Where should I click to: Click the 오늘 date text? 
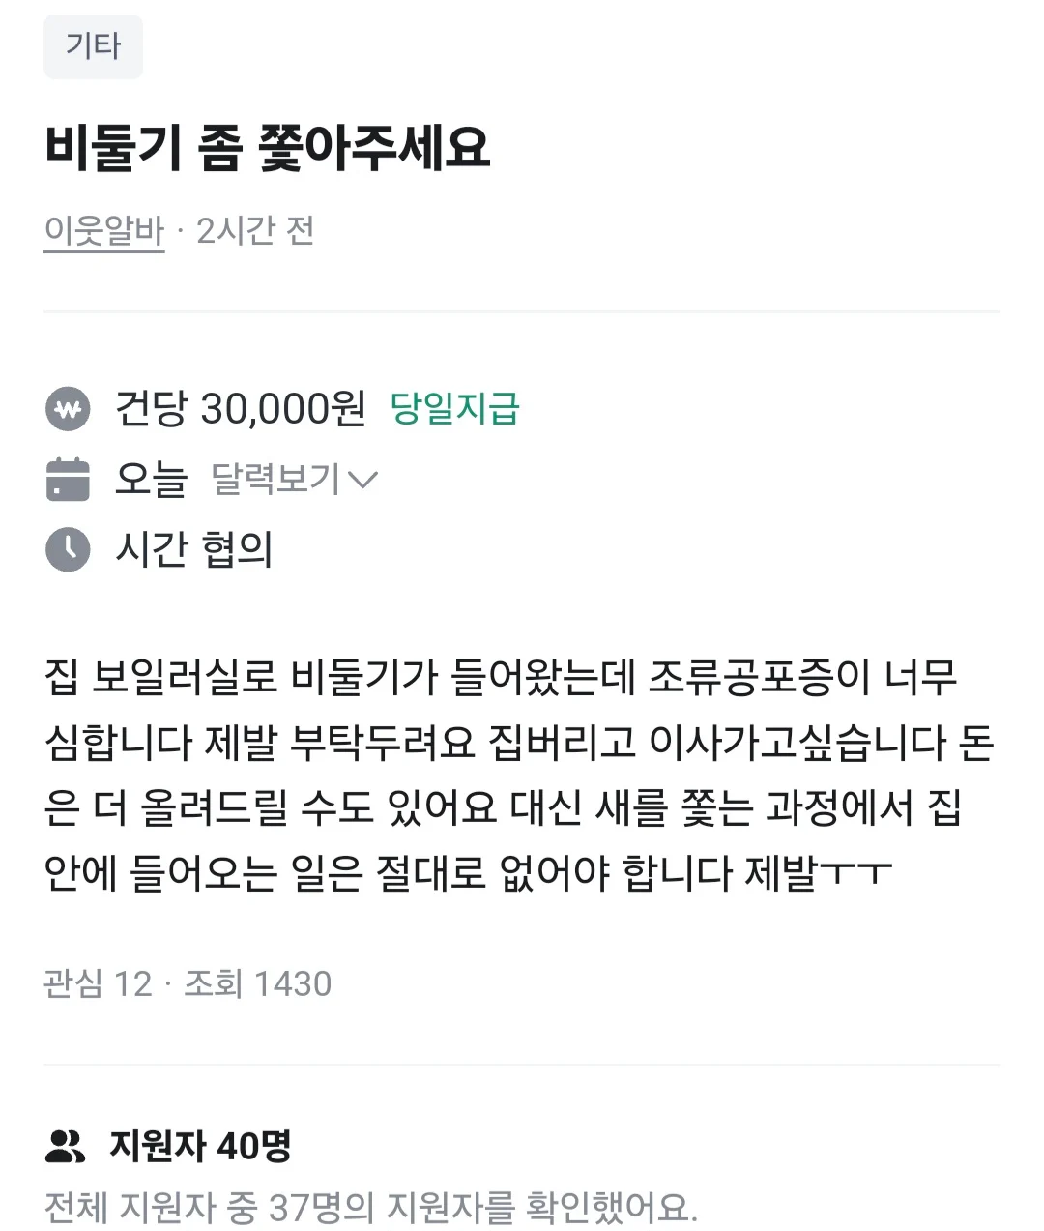[x=151, y=479]
